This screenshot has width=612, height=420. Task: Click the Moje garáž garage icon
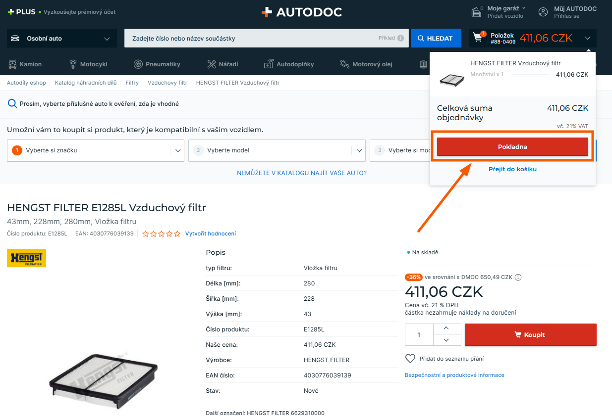pyautogui.click(x=477, y=12)
